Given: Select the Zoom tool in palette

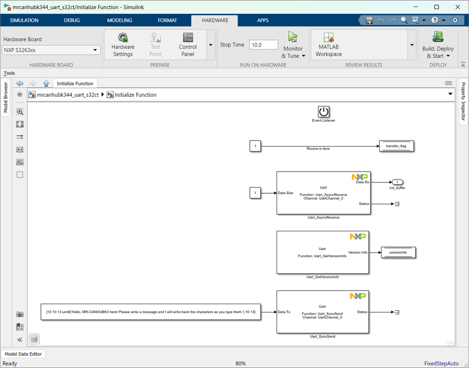Looking at the screenshot, I should pos(20,112).
